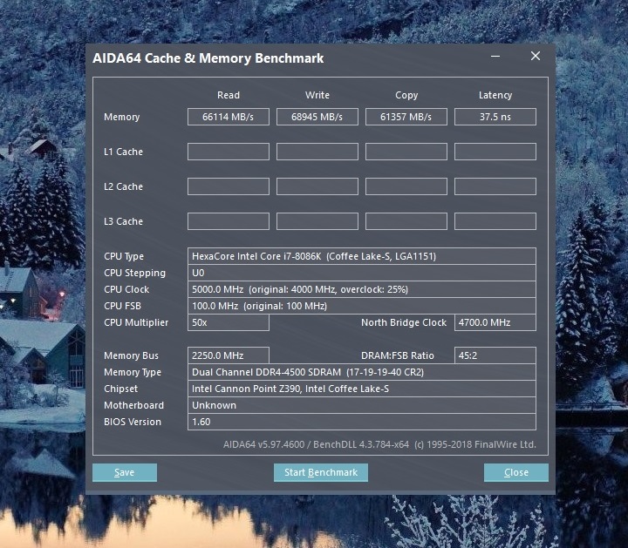Viewport: 628px width, 548px height.
Task: Click the L1 Cache Latency field
Action: (x=495, y=152)
